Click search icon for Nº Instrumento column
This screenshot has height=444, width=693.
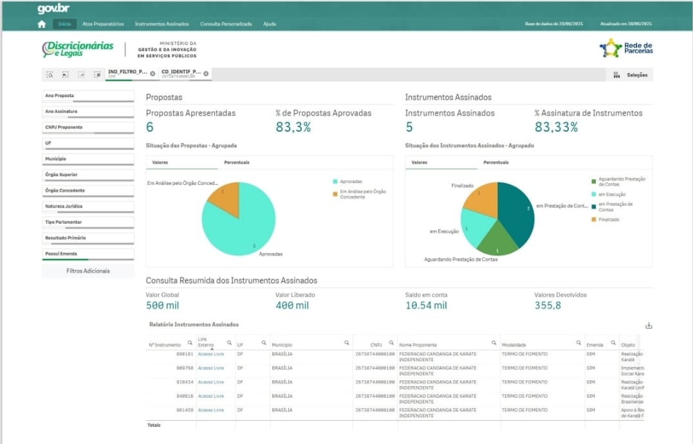tap(190, 342)
